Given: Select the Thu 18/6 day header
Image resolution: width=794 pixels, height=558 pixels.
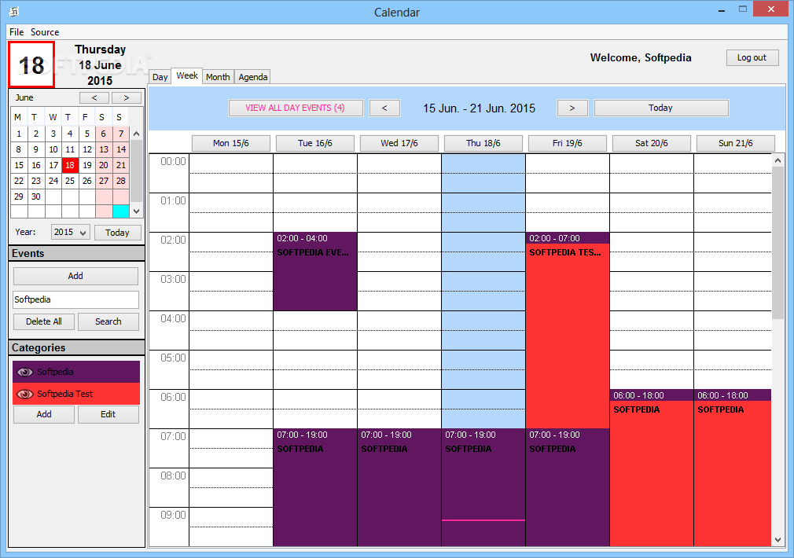Looking at the screenshot, I should pos(483,143).
